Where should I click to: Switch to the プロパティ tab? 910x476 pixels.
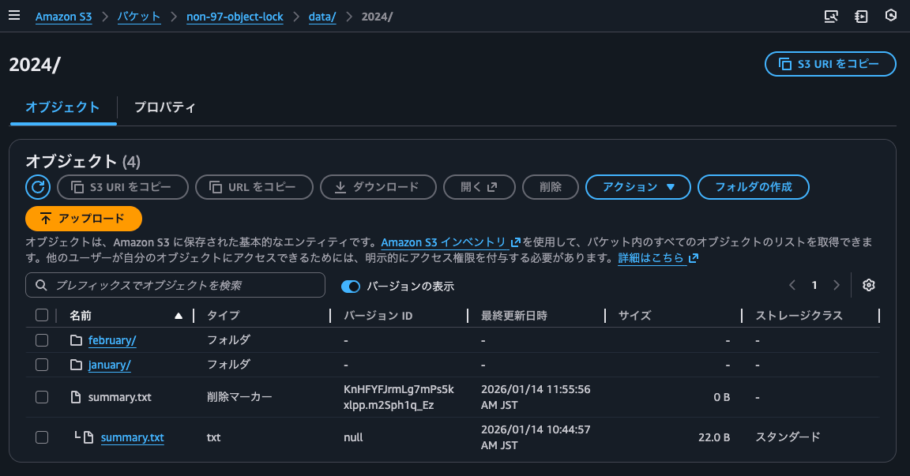pos(164,107)
